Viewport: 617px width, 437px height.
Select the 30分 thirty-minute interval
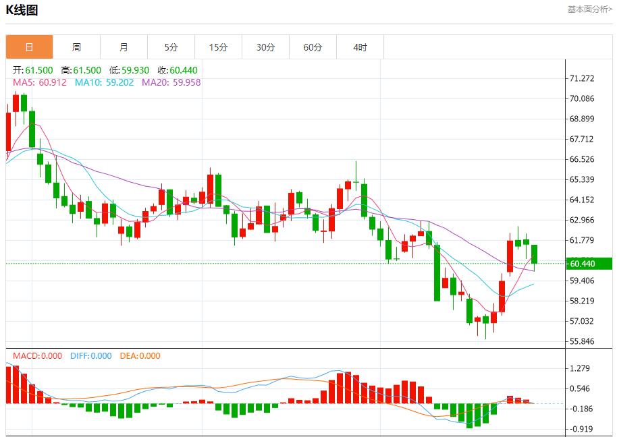pyautogui.click(x=266, y=47)
